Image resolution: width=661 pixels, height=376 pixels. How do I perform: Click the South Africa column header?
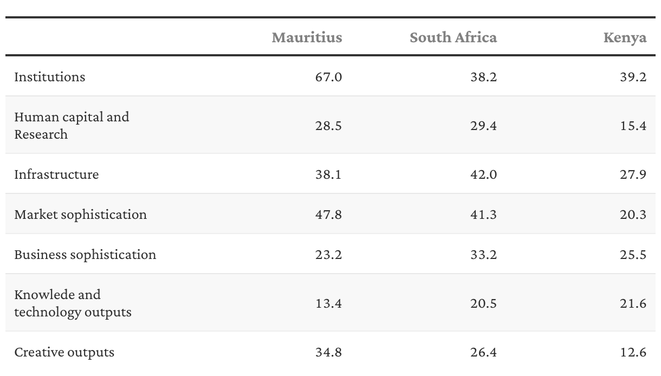[x=453, y=37]
